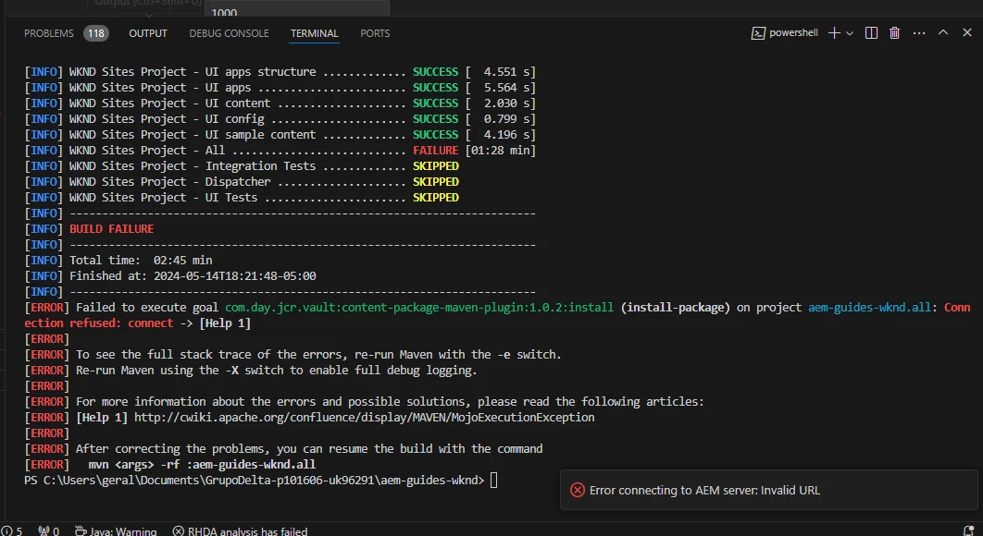983x536 pixels.
Task: Close the terminal panel
Action: [966, 32]
